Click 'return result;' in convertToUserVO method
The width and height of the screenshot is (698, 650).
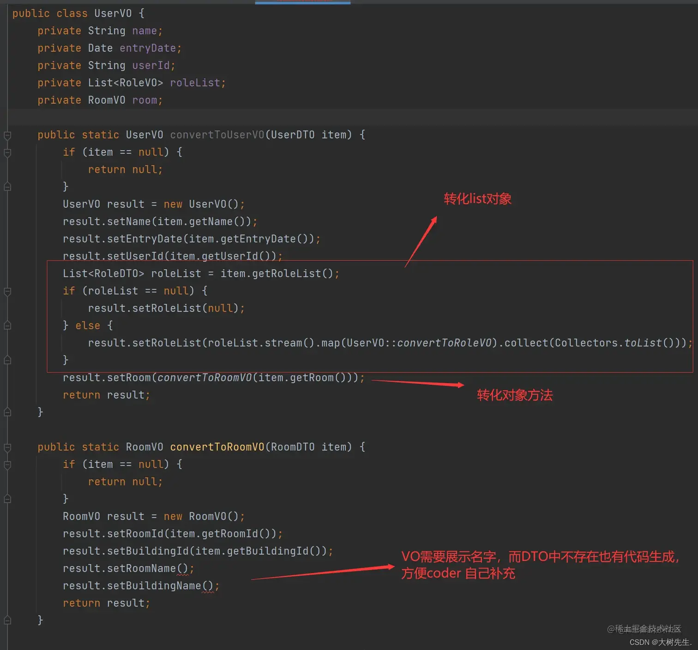point(106,395)
